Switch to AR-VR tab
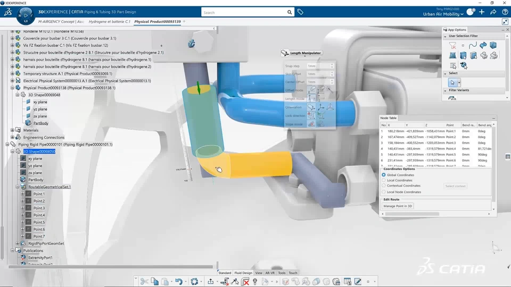Screen dimensions: 511x287 270,273
